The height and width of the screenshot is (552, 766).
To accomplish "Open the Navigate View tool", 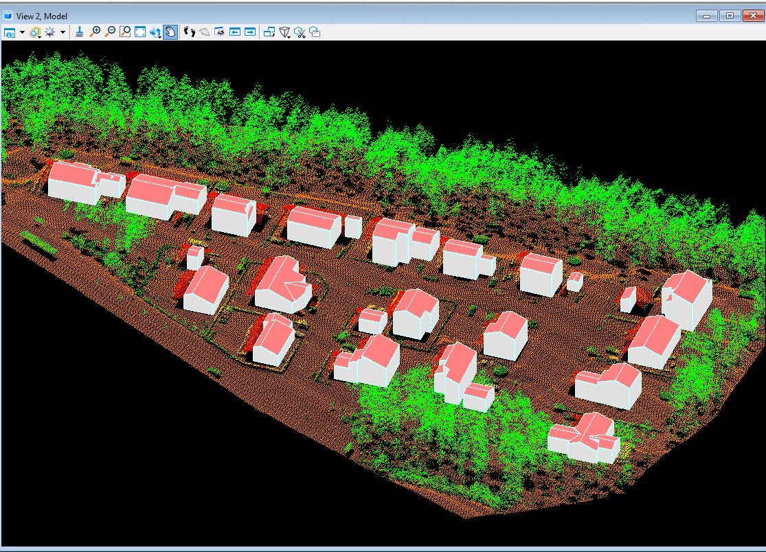I will pyautogui.click(x=220, y=32).
